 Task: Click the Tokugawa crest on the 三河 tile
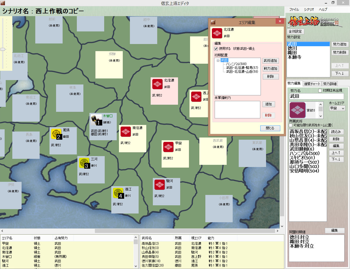tap(84, 163)
